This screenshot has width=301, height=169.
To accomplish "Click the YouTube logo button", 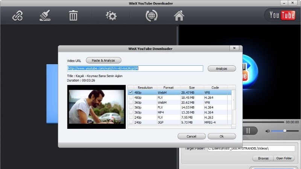I will (x=282, y=15).
